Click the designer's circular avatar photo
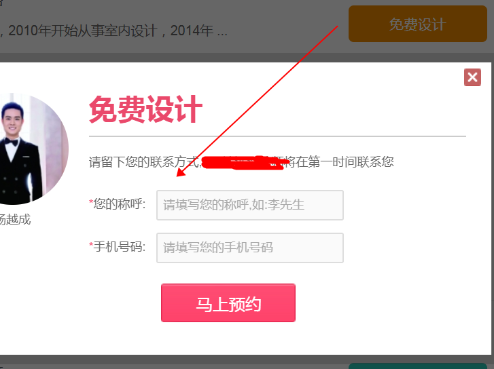Screen dimensions: 494x369 (32, 149)
